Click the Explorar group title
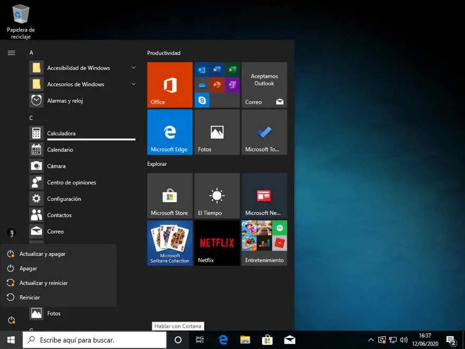Viewport: 465px width, 349px height. [x=157, y=164]
